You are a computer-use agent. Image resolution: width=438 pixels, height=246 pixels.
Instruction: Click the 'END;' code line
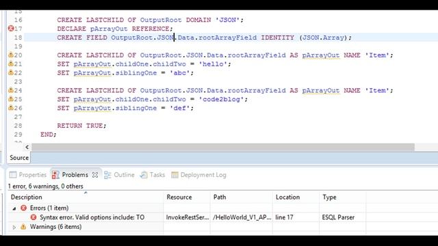48,135
